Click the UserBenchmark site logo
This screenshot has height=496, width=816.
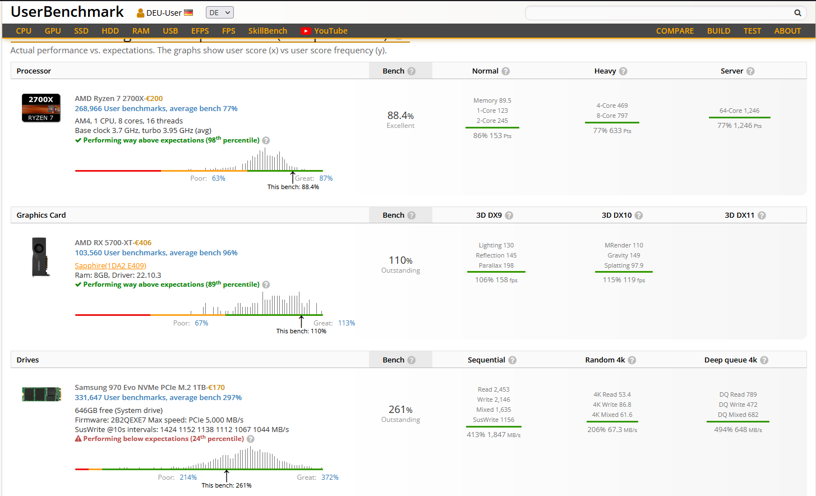pos(67,12)
